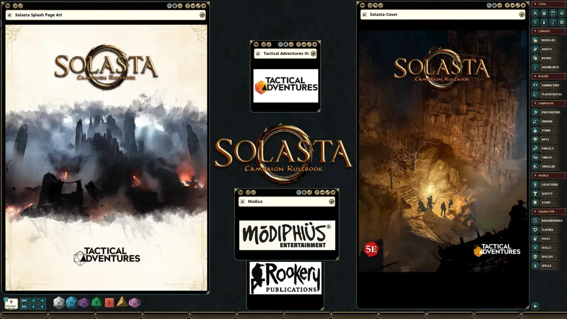567x319 pixels.
Task: Click share icon in Solasta-Cover window
Action: point(500,5)
